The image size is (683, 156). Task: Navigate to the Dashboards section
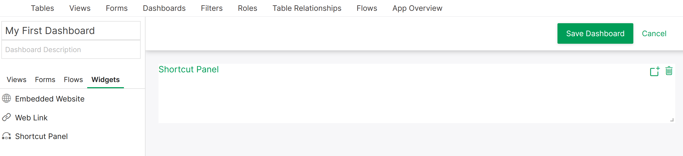(x=164, y=8)
